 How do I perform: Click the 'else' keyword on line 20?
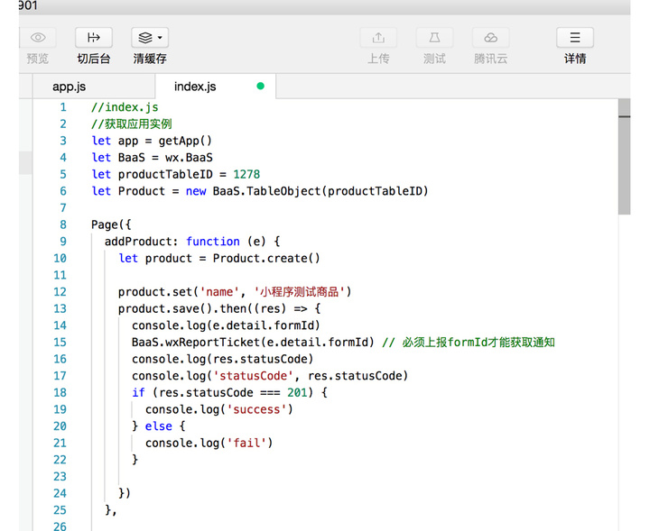(x=158, y=426)
